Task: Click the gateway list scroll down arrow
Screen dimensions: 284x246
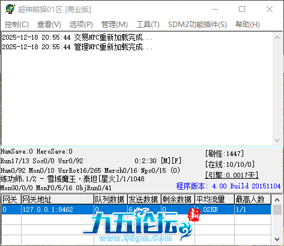Action: (277, 239)
